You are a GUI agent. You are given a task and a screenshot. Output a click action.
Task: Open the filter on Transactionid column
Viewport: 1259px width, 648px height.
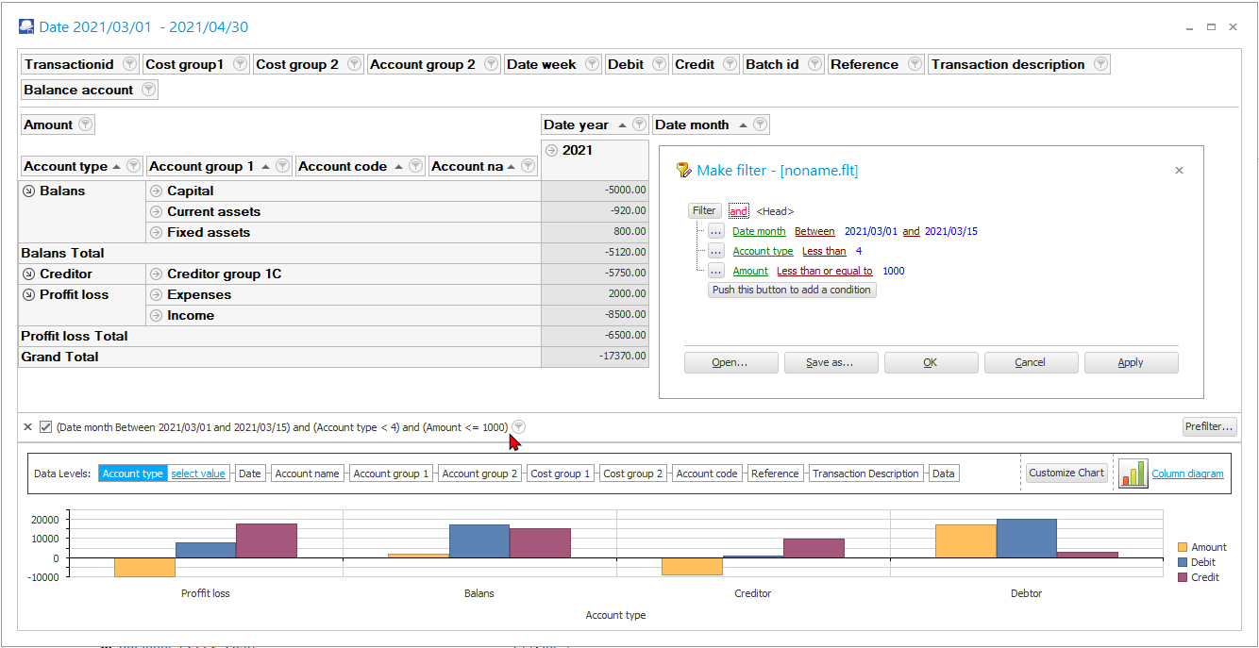click(129, 63)
